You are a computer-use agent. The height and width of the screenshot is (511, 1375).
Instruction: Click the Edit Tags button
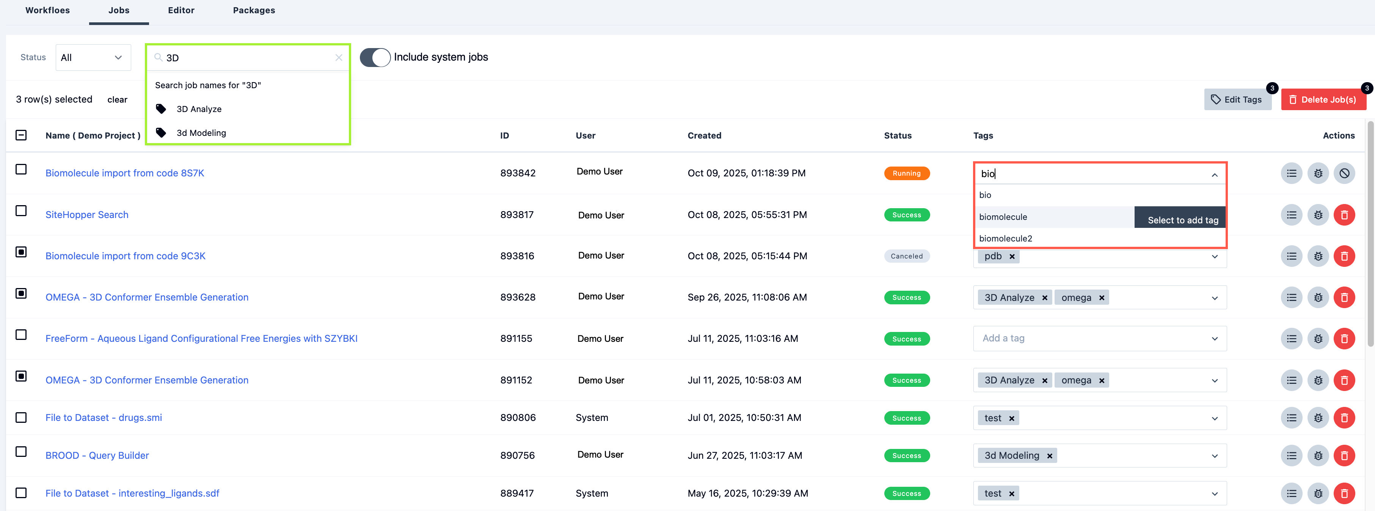[x=1237, y=100]
